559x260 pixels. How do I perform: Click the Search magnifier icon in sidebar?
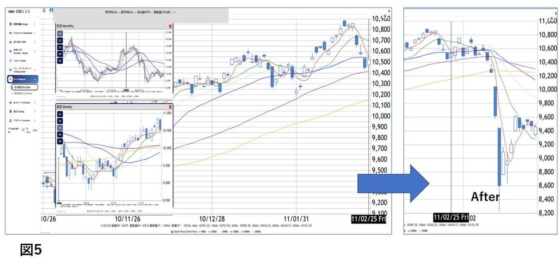pyautogui.click(x=11, y=79)
